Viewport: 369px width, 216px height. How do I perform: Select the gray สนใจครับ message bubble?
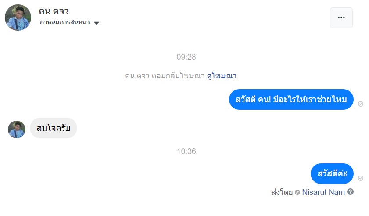tap(54, 128)
